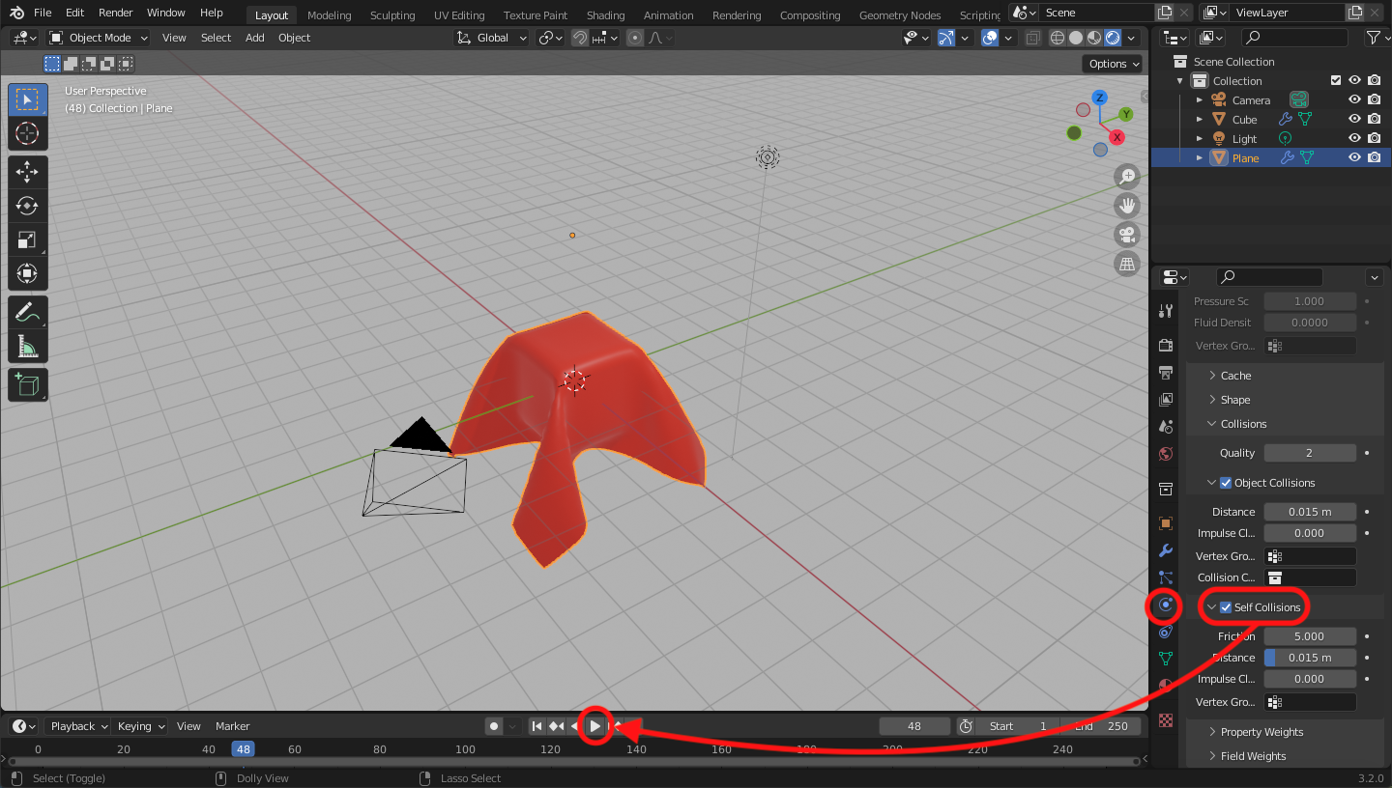
Task: Open the Tool properties tab
Action: [x=1166, y=310]
